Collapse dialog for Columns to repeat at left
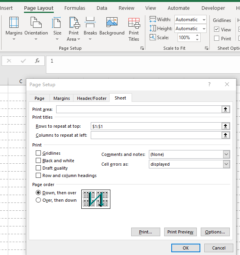 click(225, 135)
